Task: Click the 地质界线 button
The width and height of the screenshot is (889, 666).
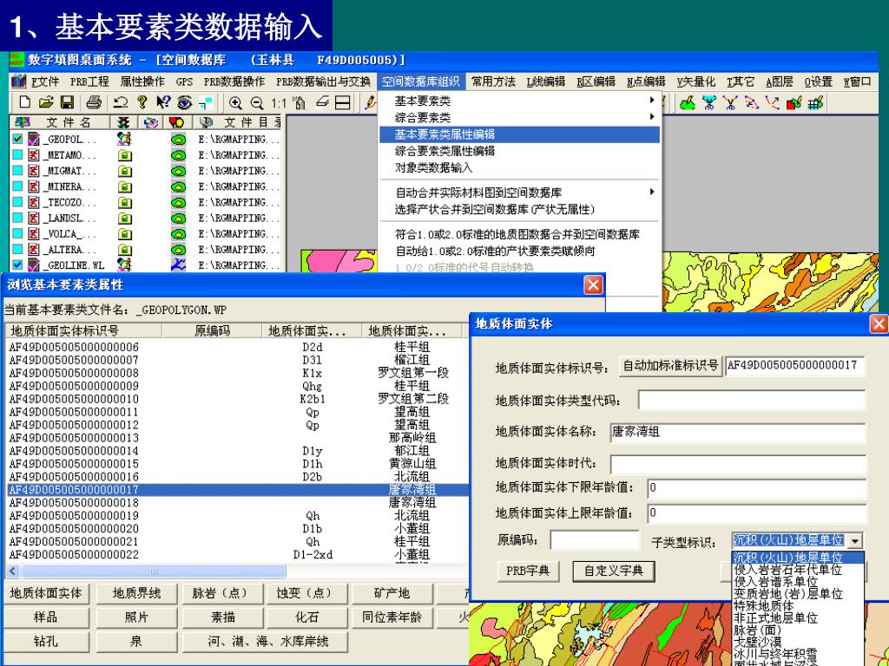Action: point(136,593)
